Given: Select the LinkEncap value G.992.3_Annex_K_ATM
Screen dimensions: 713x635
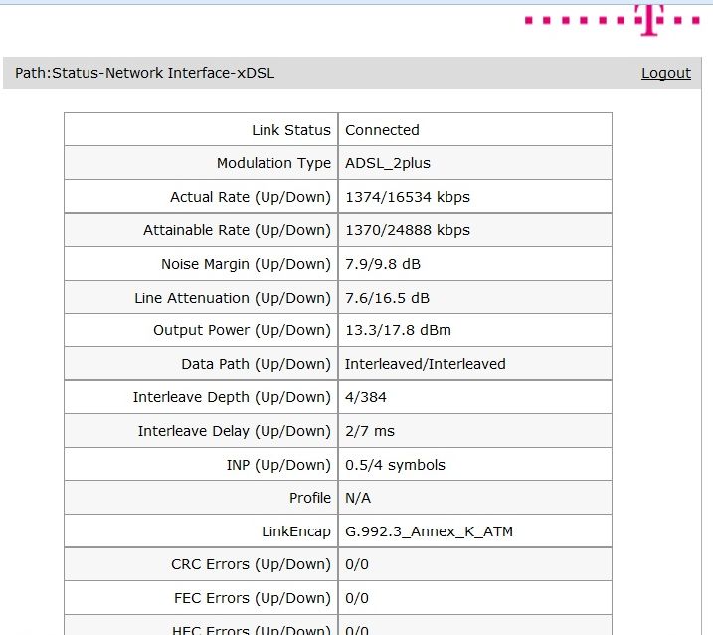Looking at the screenshot, I should pyautogui.click(x=429, y=531).
